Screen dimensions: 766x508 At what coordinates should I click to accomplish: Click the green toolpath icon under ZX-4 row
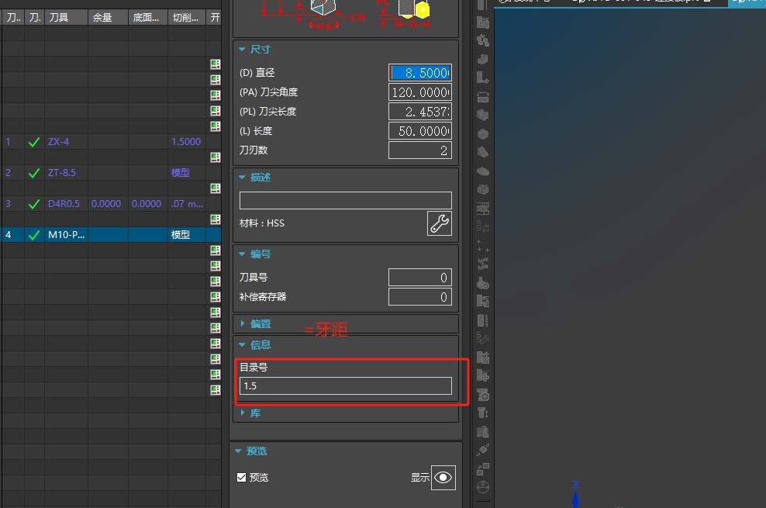coord(215,157)
